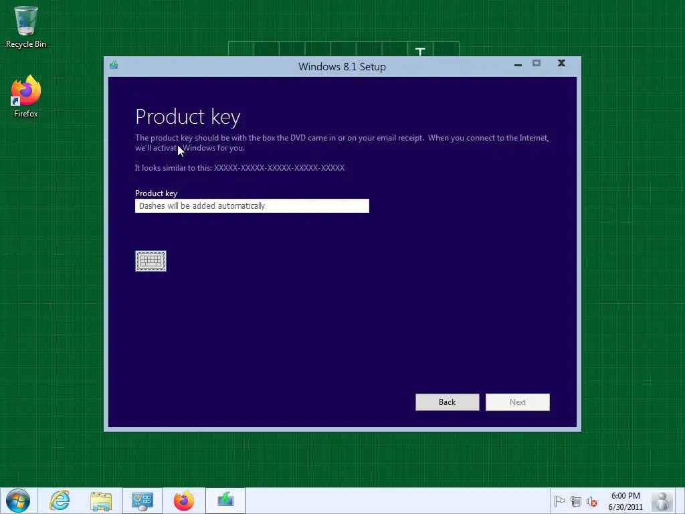Open Action Center flag in system tray

559,501
